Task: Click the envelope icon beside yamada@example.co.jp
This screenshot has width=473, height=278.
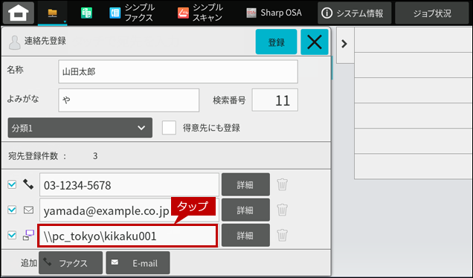Action: [28, 210]
